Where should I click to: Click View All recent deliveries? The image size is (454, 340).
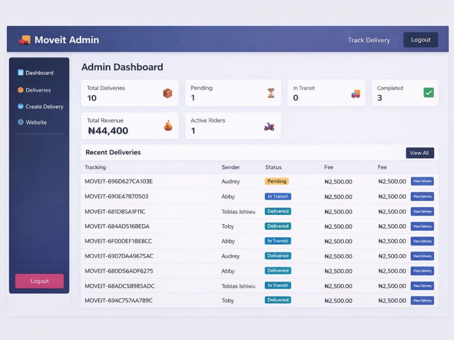420,153
